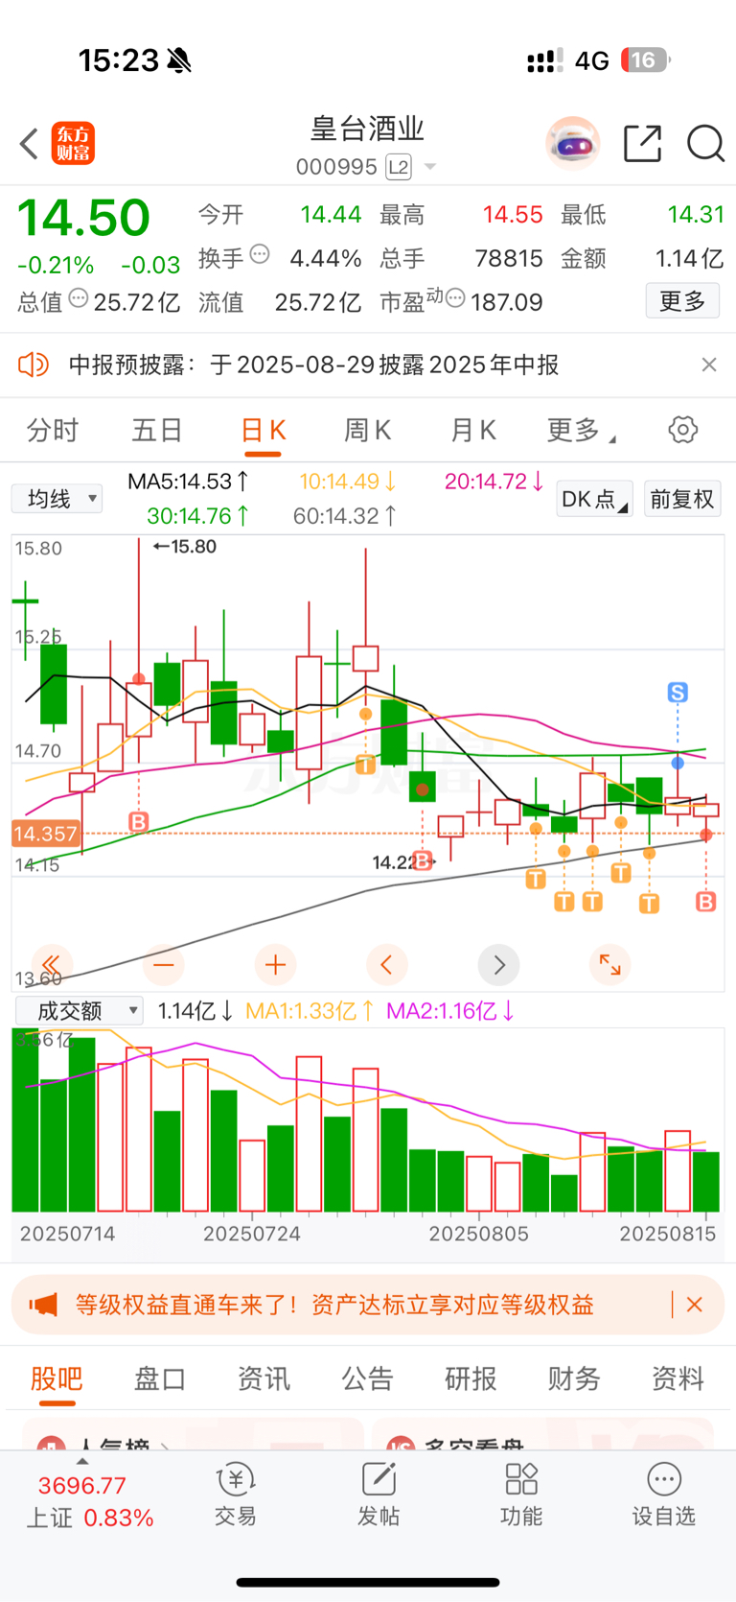
Task: Open the 资讯 tab
Action: (264, 1378)
